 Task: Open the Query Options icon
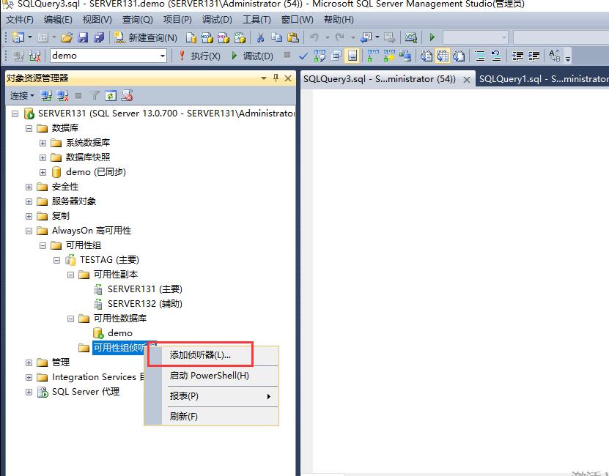click(336, 56)
